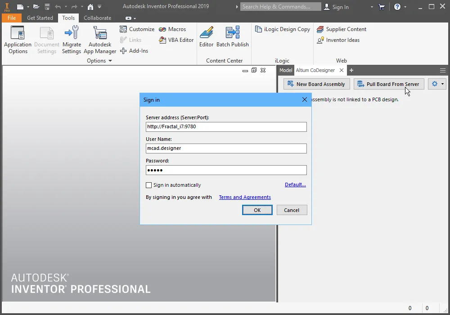450x315 pixels.
Task: Click the Undo arrow icon
Action: point(58,7)
